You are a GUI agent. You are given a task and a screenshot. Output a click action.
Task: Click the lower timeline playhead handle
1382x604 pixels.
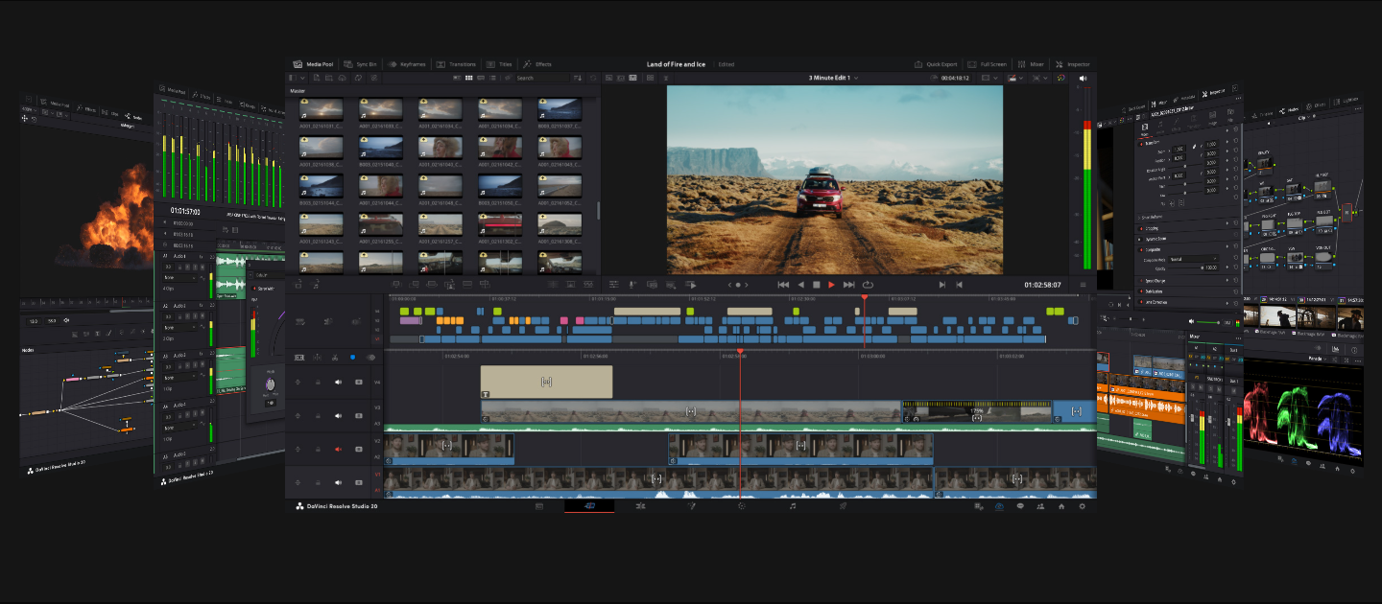[x=740, y=352]
